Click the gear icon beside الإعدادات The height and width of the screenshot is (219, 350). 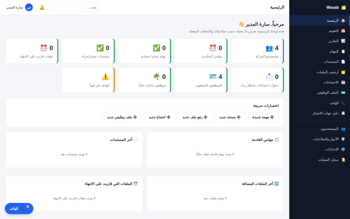343,149
